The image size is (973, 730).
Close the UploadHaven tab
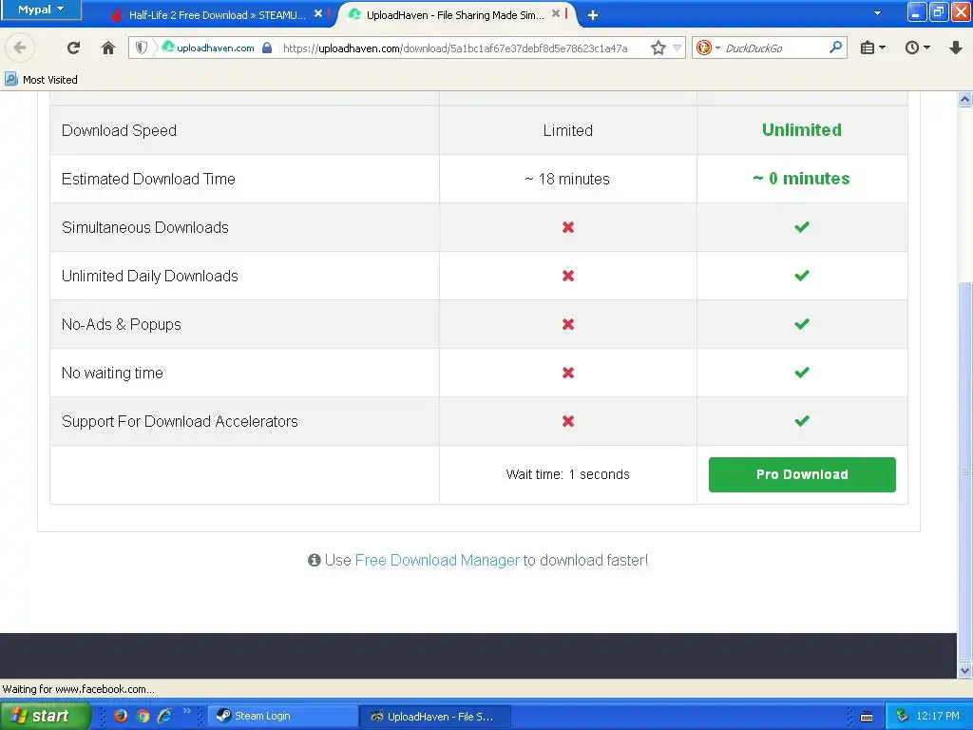point(556,13)
